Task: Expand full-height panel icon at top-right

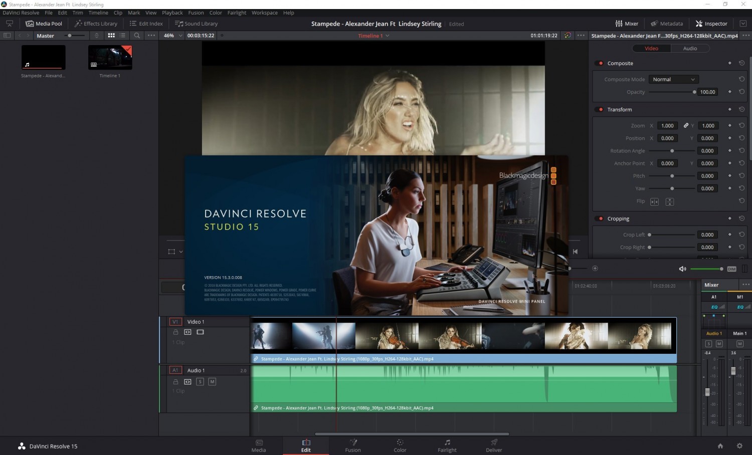Action: coord(743,24)
